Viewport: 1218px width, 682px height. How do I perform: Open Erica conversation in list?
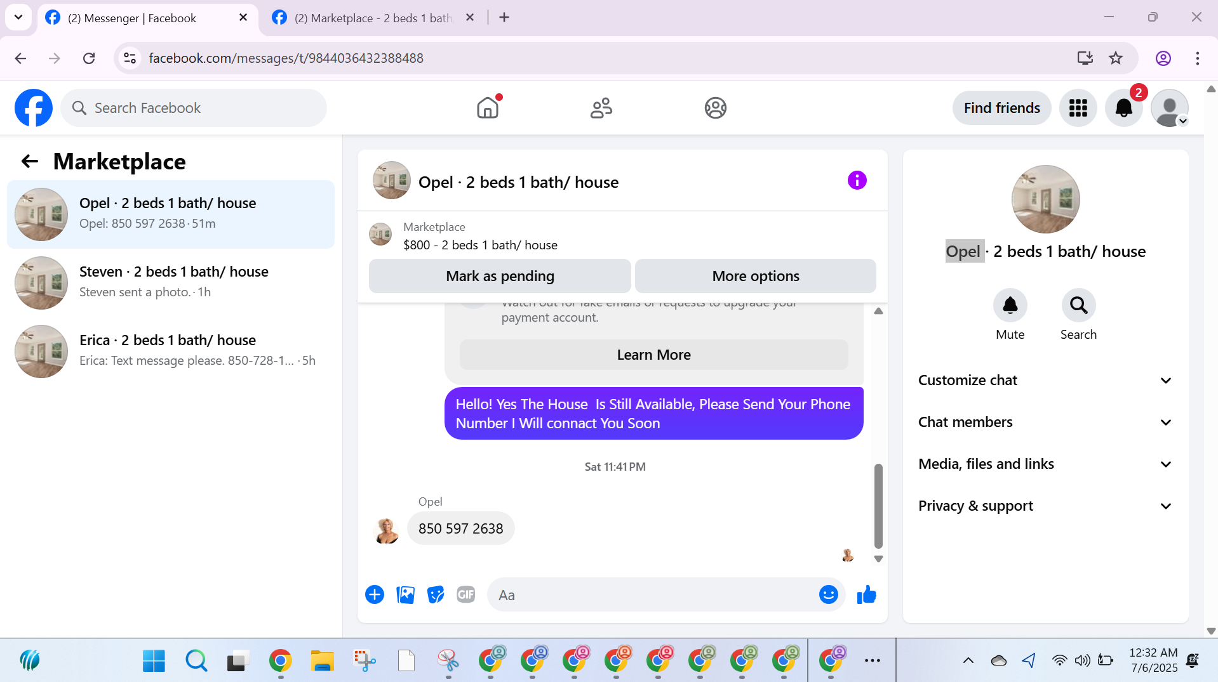tap(171, 351)
